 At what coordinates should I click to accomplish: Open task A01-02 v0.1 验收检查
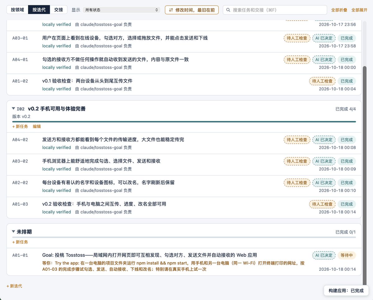pyautogui.click(x=184, y=84)
